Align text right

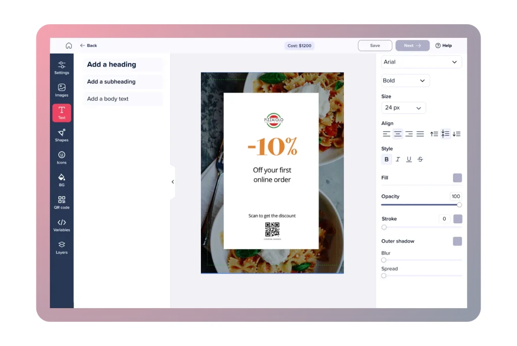tap(409, 134)
